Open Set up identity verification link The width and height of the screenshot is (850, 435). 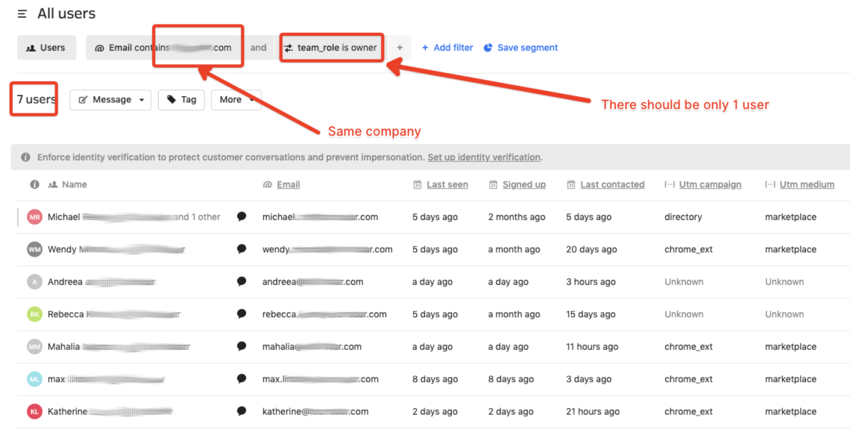[484, 157]
